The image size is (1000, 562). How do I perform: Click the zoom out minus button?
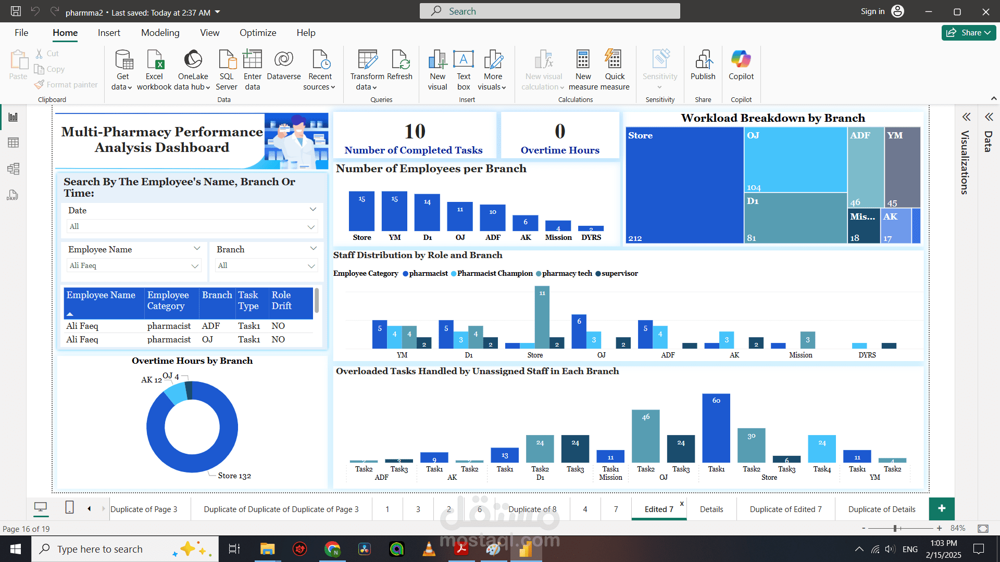coord(864,528)
